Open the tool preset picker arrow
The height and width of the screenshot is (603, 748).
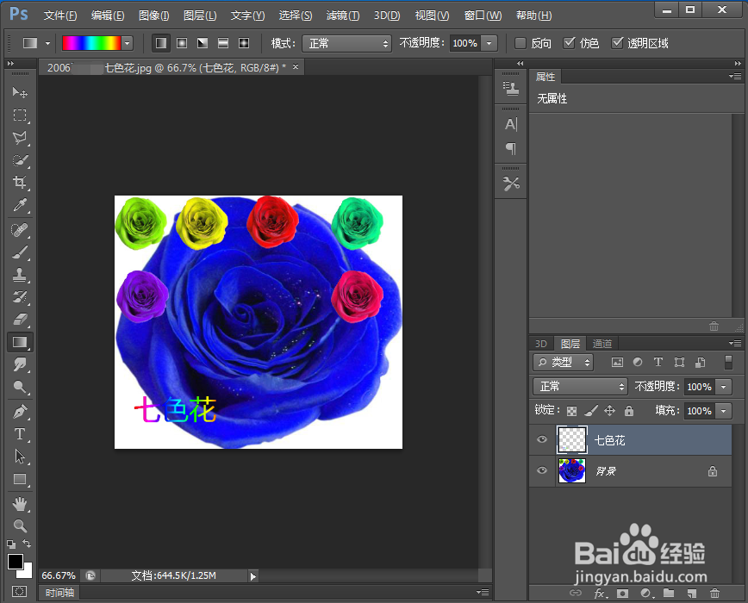pos(47,43)
